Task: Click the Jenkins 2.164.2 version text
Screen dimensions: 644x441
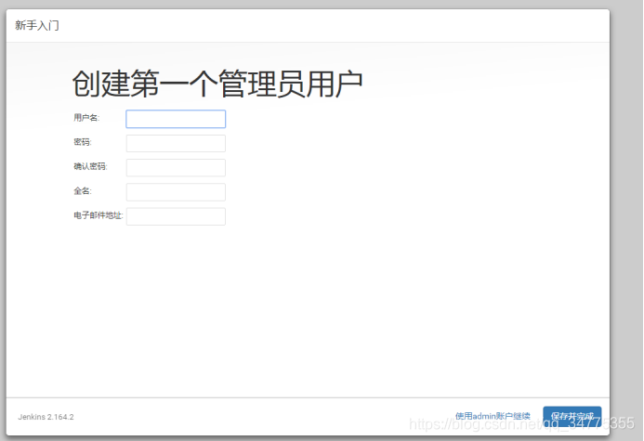Action: pyautogui.click(x=46, y=417)
